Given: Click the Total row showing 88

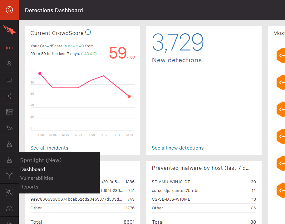Looking at the screenshot, I should [x=204, y=222].
